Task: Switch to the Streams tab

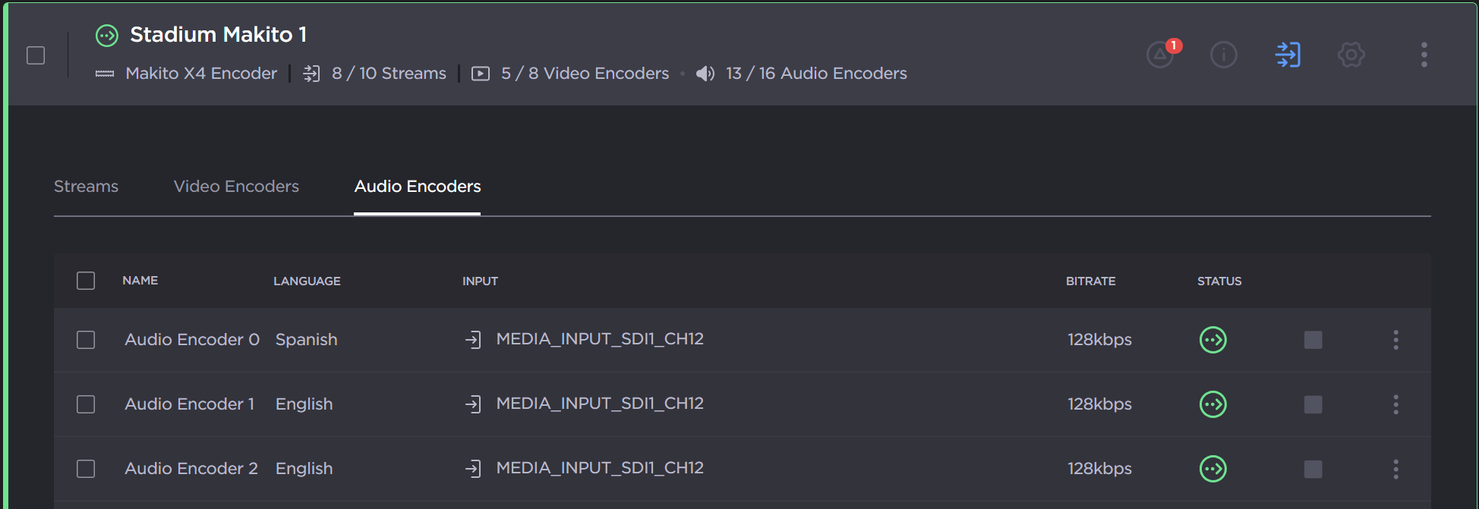Action: (x=86, y=186)
